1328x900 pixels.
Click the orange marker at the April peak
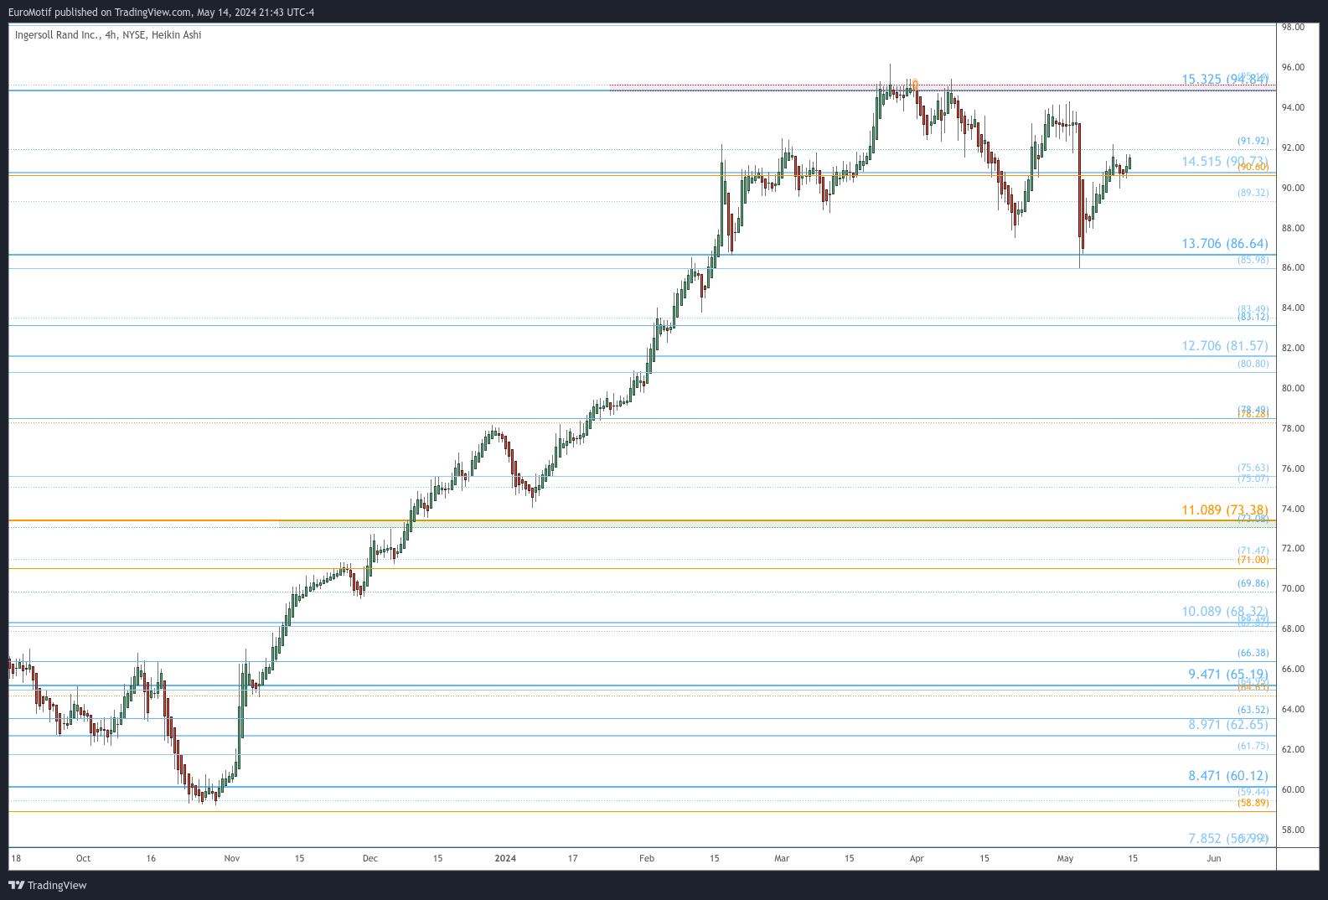[915, 84]
